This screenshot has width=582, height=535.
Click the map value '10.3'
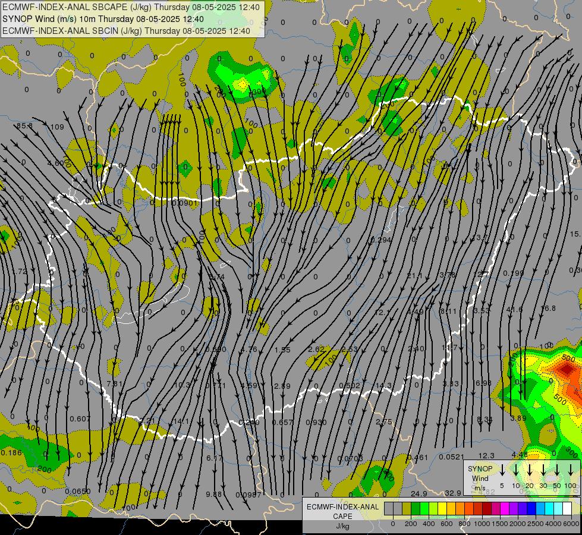[182, 385]
